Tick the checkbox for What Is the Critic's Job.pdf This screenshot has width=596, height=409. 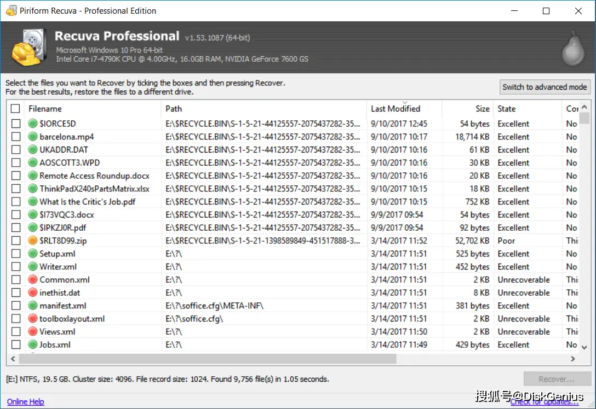click(16, 201)
